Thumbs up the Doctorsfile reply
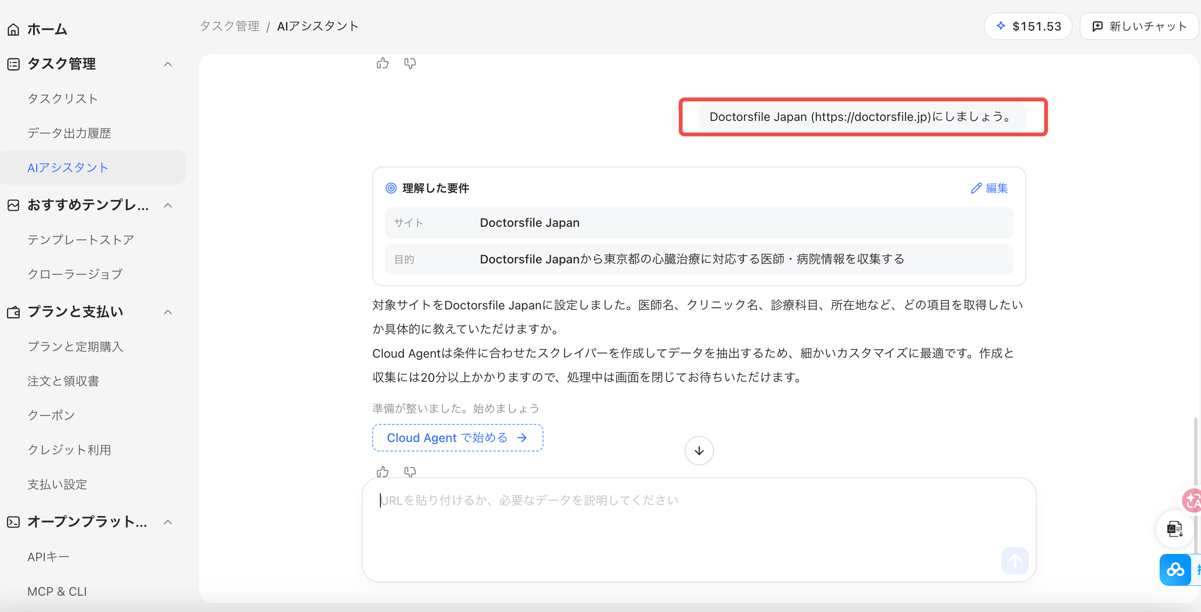The height and width of the screenshot is (612, 1201). pyautogui.click(x=382, y=472)
